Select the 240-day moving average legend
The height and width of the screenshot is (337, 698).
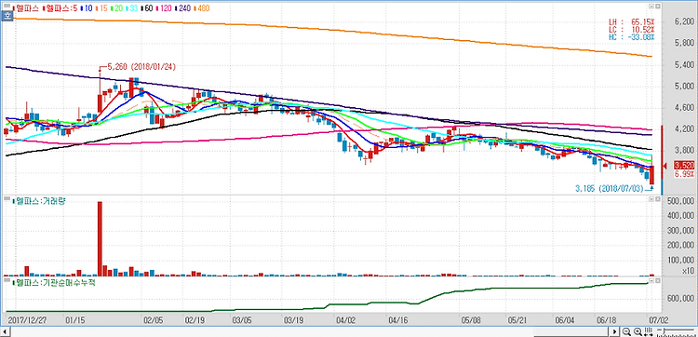coord(182,8)
